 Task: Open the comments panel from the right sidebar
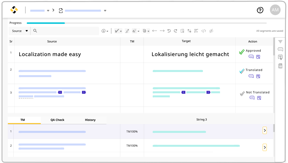pos(280,49)
